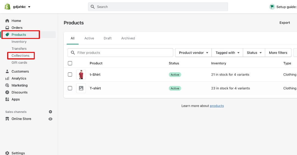Toggle the select-all products checkbox
Screen dimensions: 297x155
(x=70, y=63)
